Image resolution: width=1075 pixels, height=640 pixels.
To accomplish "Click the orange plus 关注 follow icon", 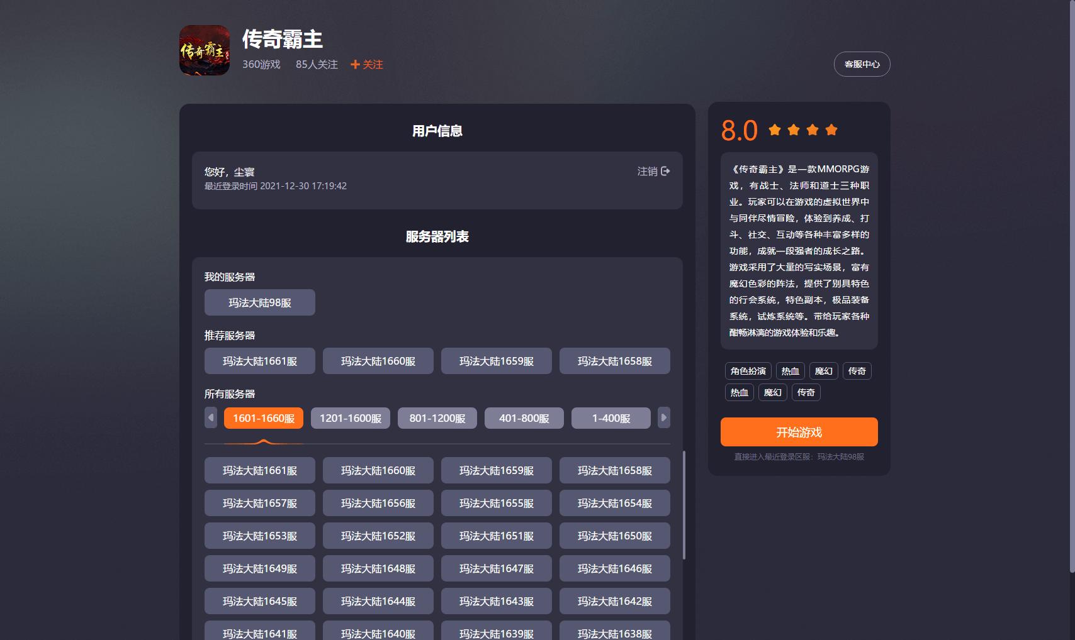I will [x=356, y=65].
